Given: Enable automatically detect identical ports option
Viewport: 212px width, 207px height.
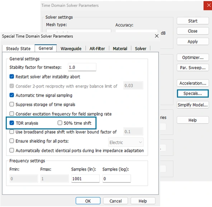Looking at the screenshot, I should [12, 150].
